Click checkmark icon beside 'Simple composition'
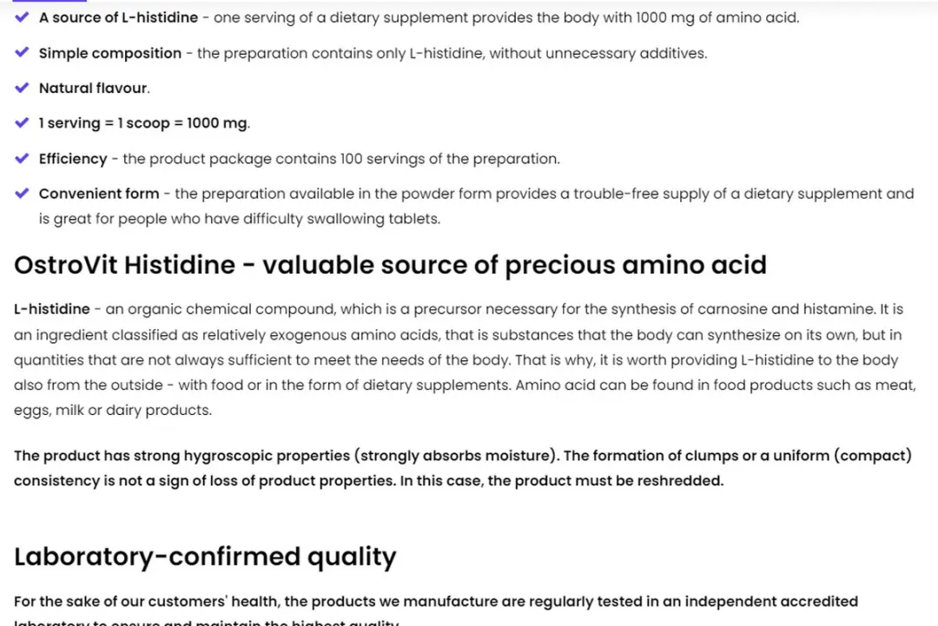 click(x=22, y=53)
